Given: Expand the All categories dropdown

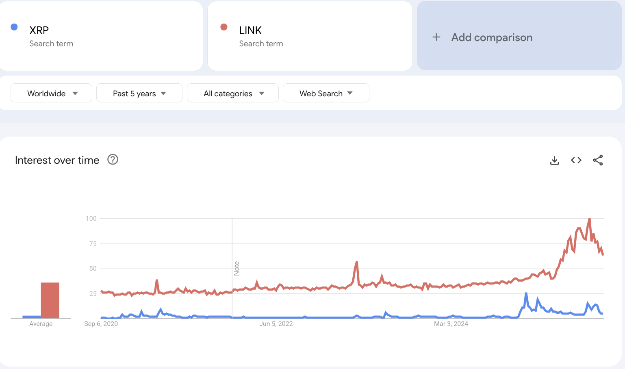Looking at the screenshot, I should pyautogui.click(x=233, y=93).
